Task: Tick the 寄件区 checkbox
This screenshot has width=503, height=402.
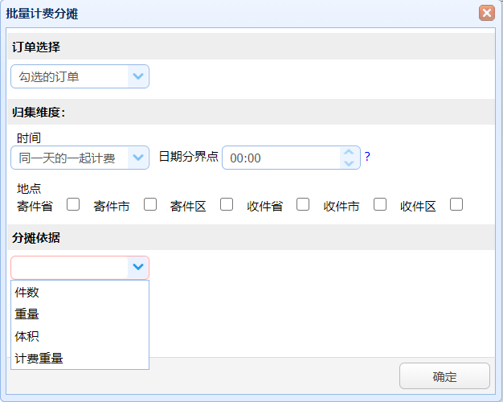Action: (227, 204)
